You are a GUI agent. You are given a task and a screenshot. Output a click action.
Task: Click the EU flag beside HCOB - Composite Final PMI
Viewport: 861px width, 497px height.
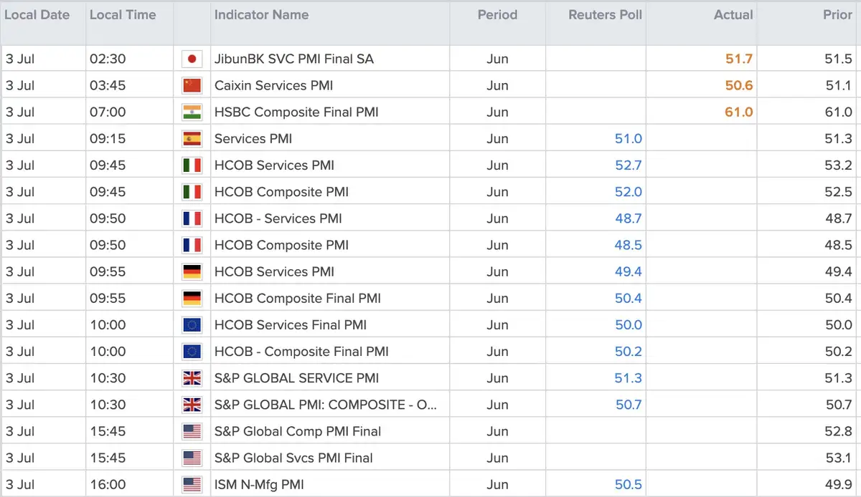click(192, 351)
